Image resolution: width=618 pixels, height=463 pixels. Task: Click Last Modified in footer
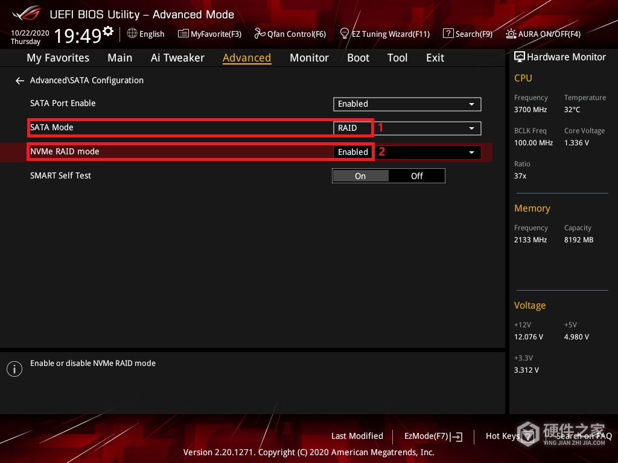coord(357,436)
